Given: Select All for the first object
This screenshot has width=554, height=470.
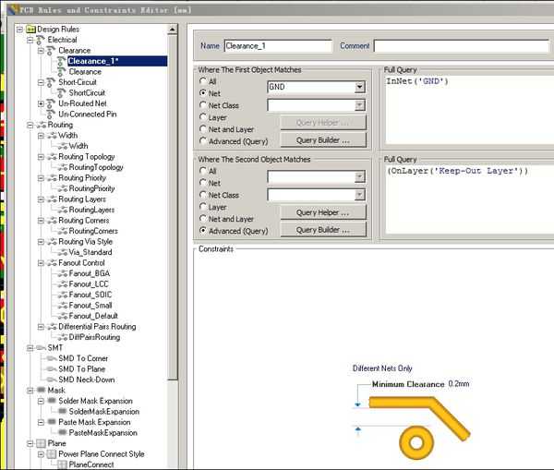Looking at the screenshot, I should pyautogui.click(x=203, y=81).
